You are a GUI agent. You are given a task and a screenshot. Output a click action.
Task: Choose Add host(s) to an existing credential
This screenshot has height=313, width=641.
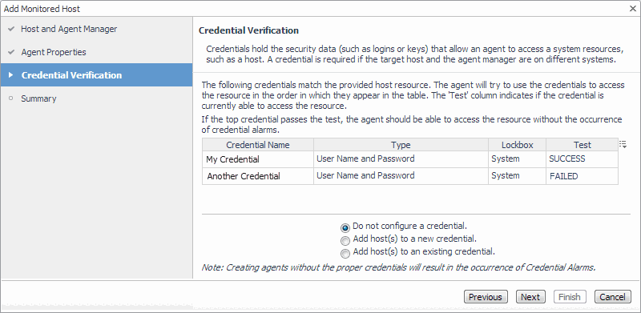pyautogui.click(x=345, y=254)
